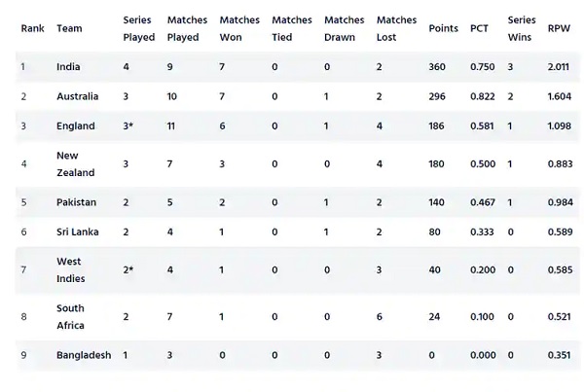
Task: Click England's 3* series played cell
Action: click(128, 125)
